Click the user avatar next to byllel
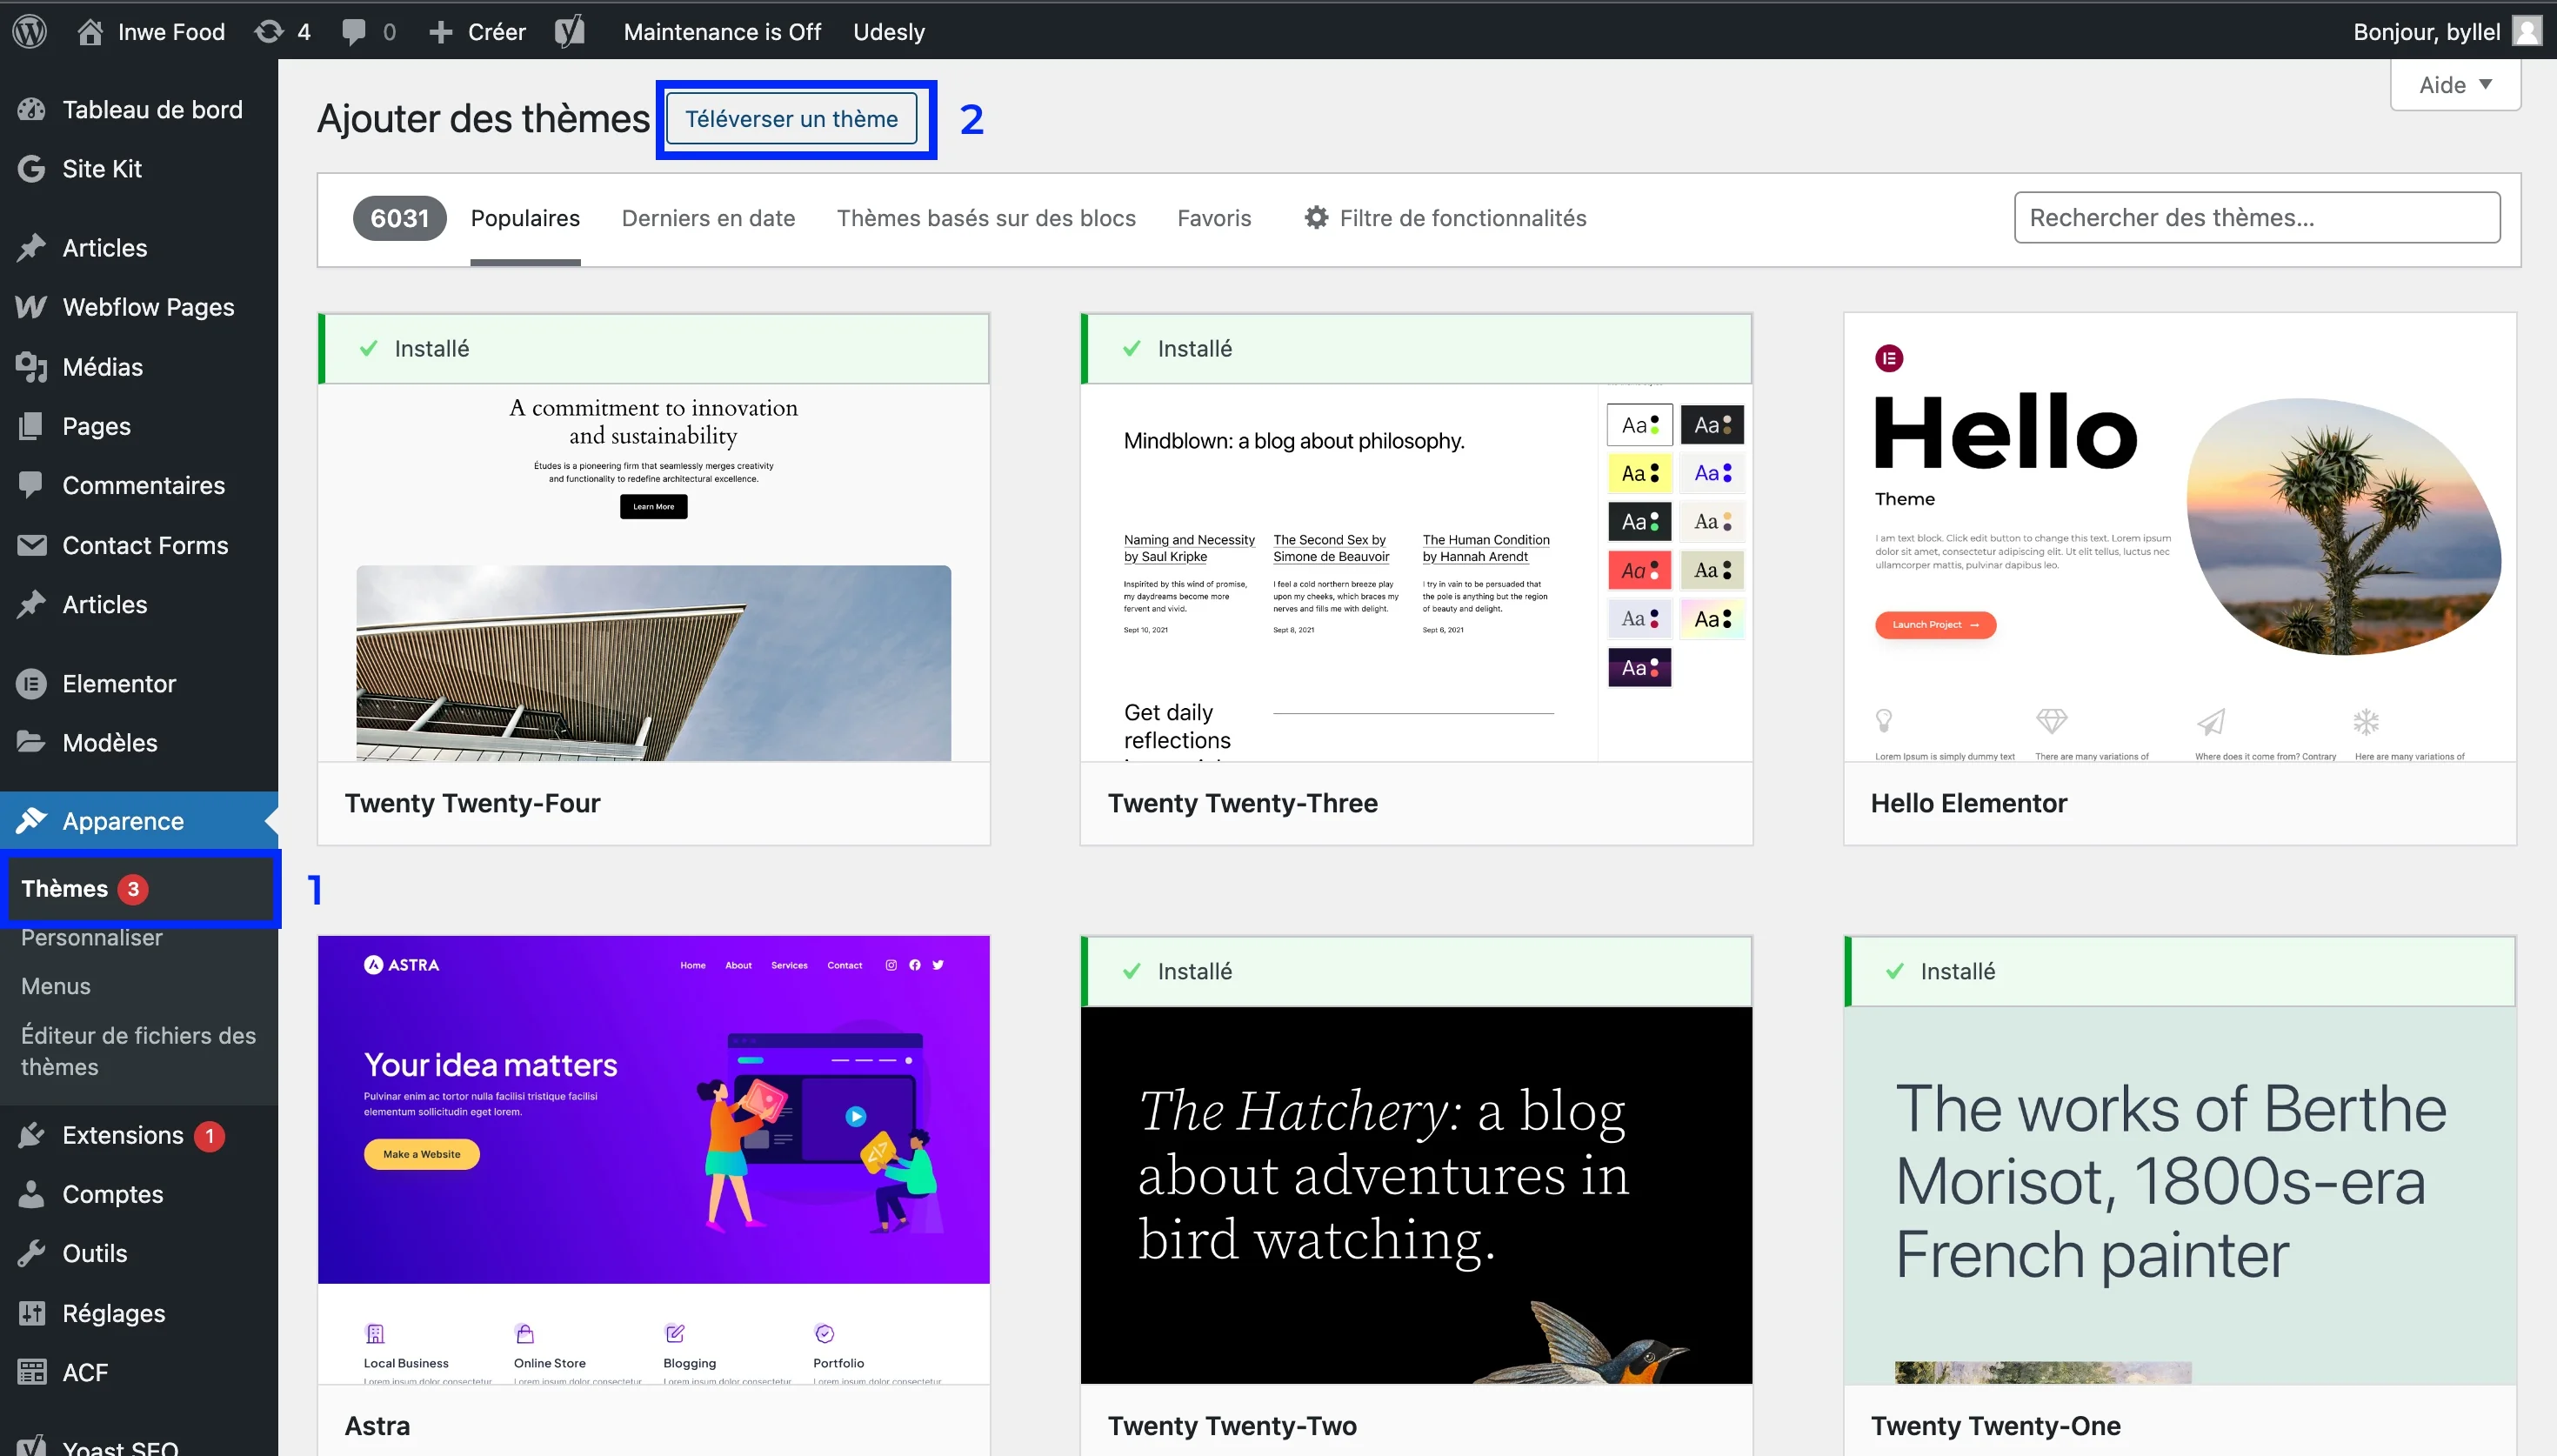The image size is (2557, 1456). [2526, 31]
